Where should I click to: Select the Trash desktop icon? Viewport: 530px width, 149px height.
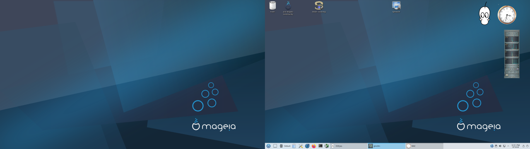tap(272, 7)
